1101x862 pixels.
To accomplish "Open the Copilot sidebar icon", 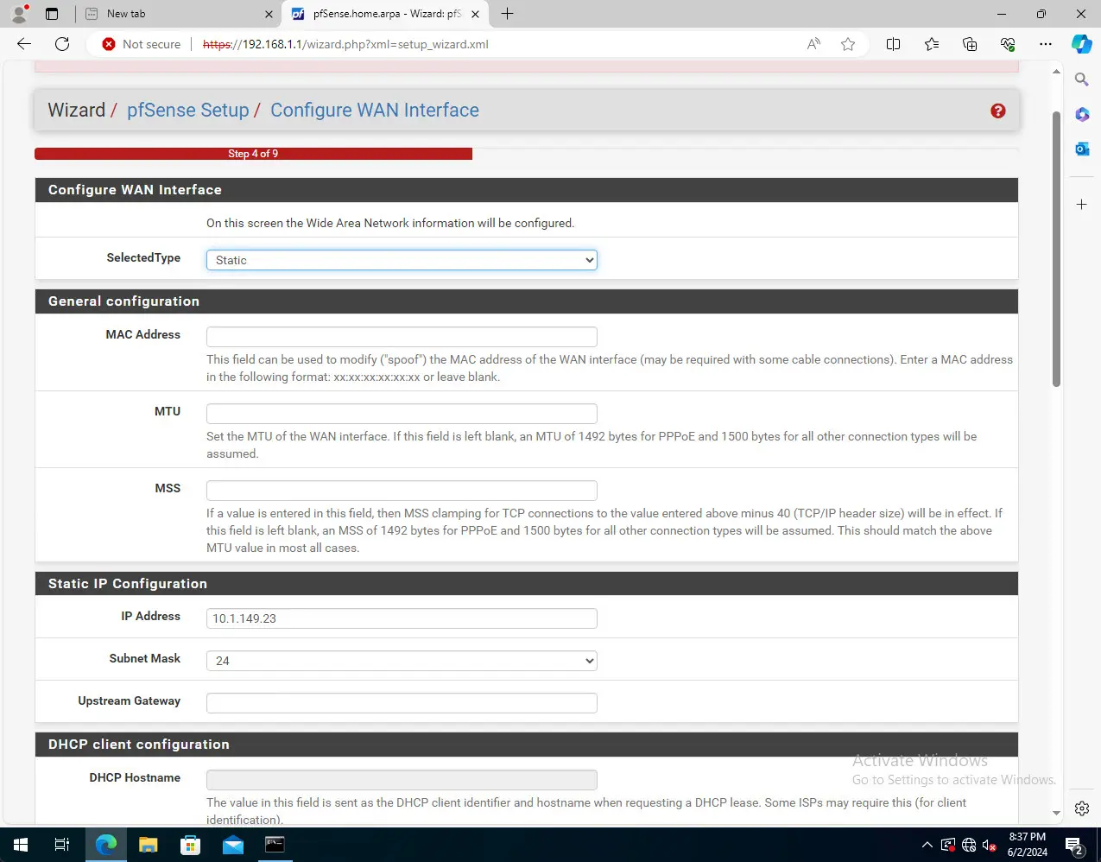I will [1082, 44].
